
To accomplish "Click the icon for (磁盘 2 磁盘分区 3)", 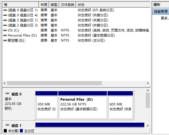I will (5, 25).
